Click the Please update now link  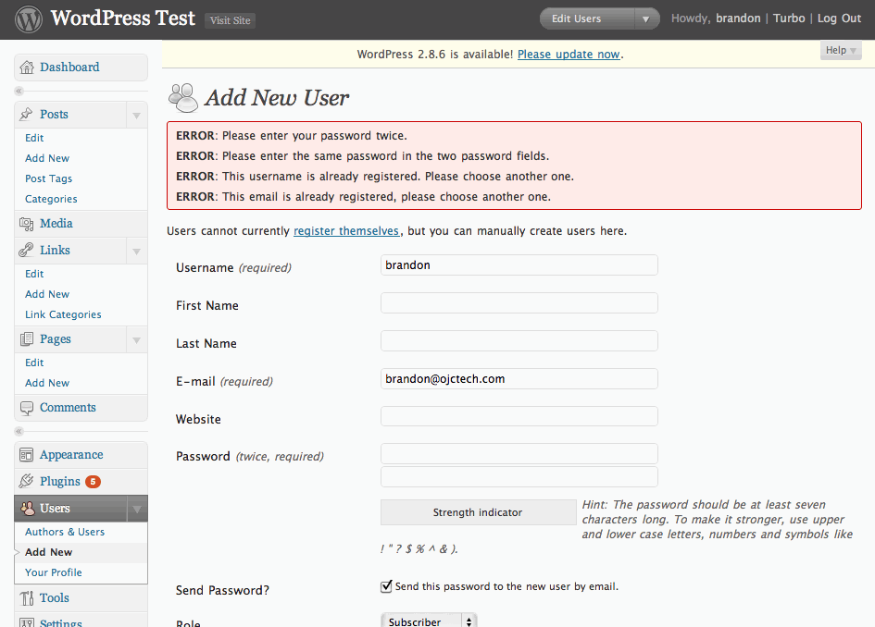pyautogui.click(x=569, y=55)
